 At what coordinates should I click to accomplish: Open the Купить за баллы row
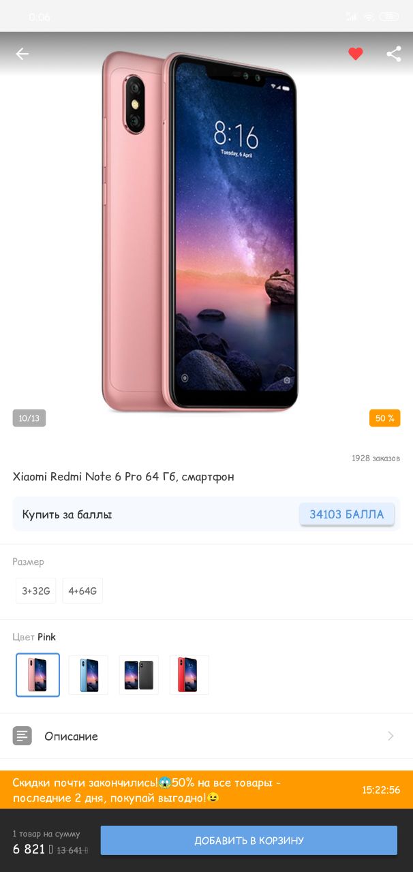tap(206, 514)
